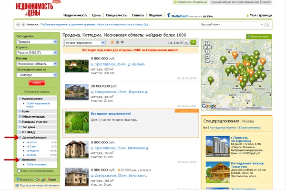Screen dimensions: 286x190
Task: Open the быстрый поиск dropdown arrow
Action: pos(261,24)
